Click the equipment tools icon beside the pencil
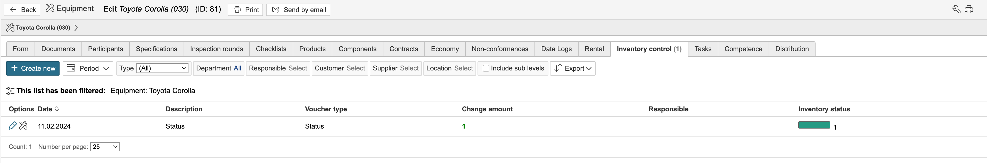Image resolution: width=987 pixels, height=163 pixels. click(23, 125)
